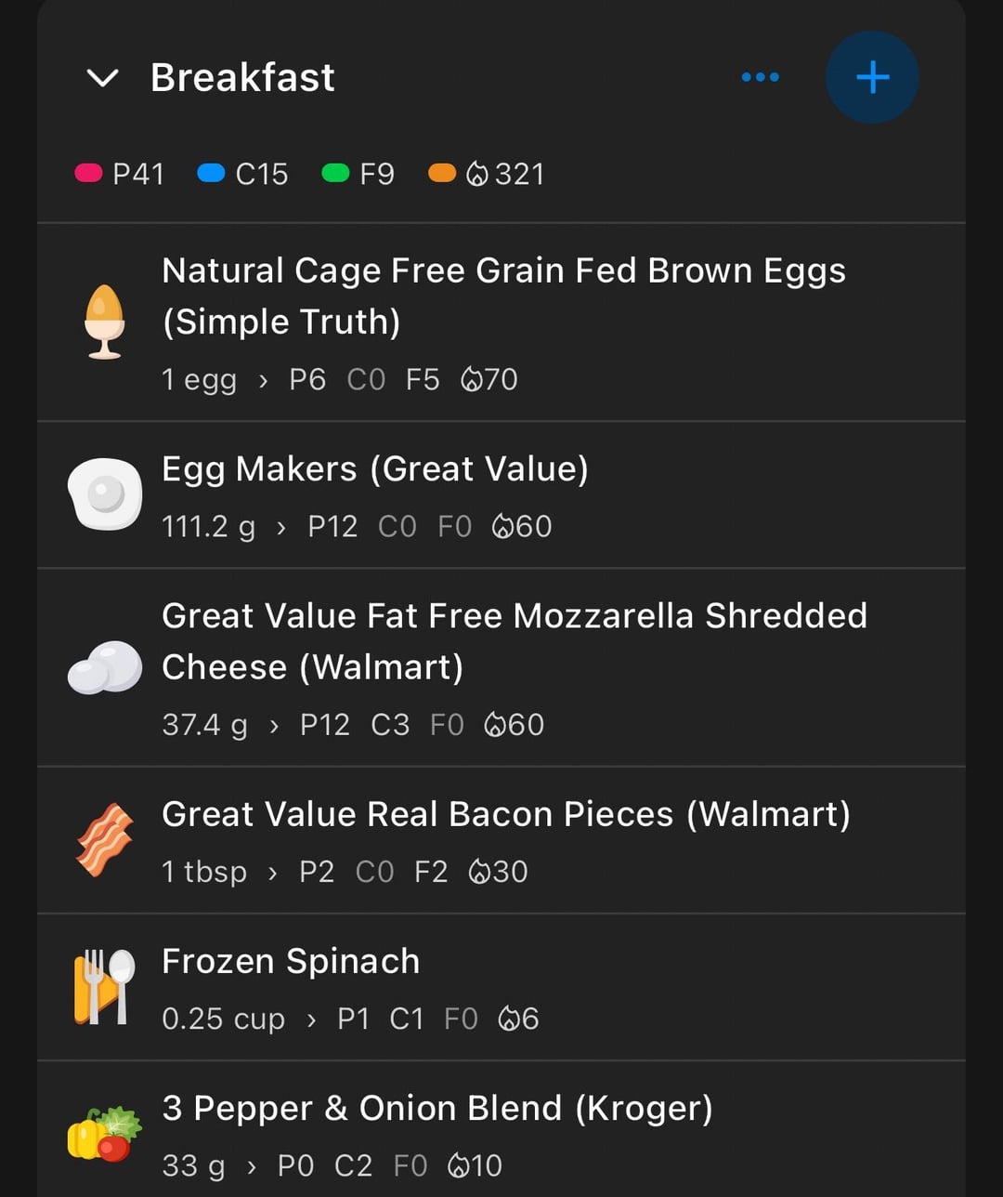1003x1197 pixels.
Task: Click the blue carbs C15 indicator
Action: click(243, 174)
